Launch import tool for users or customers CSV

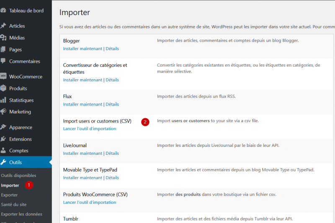90,129
